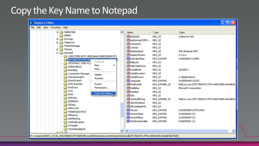Click the MobileOptionPack folder icon

[x=65, y=112]
